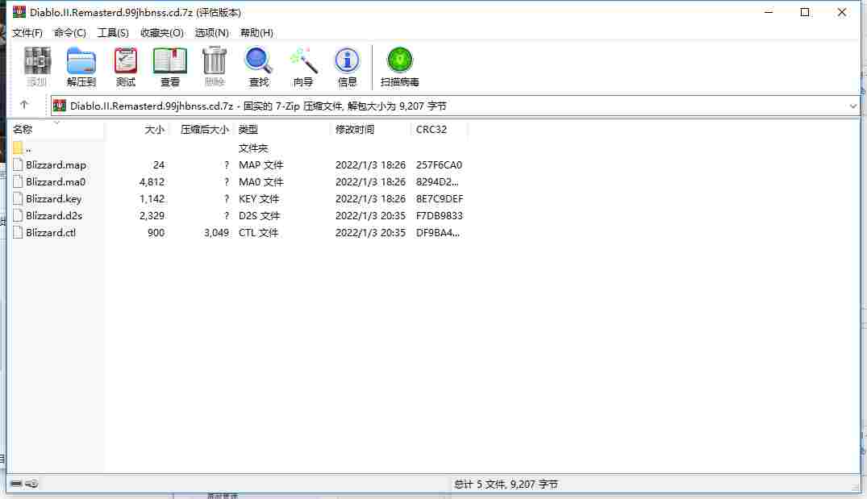The width and height of the screenshot is (867, 499).
Task: Click the key icon in status bar
Action: [x=32, y=484]
